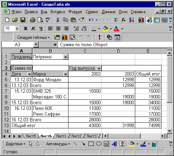Click the vertical scrollbar down arrow
The width and height of the screenshot is (174, 156).
169,131
